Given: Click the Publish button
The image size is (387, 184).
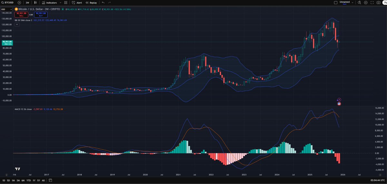Looking at the screenshot, I should [x=385, y=2].
